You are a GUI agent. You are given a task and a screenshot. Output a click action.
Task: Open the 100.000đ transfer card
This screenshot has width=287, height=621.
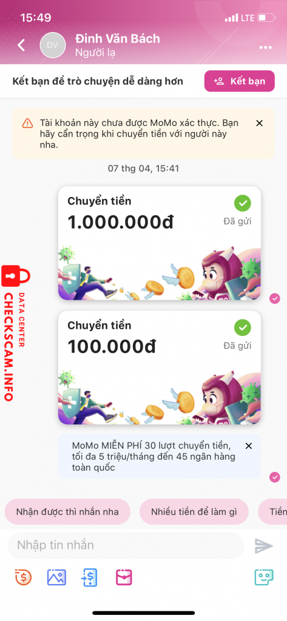click(160, 368)
